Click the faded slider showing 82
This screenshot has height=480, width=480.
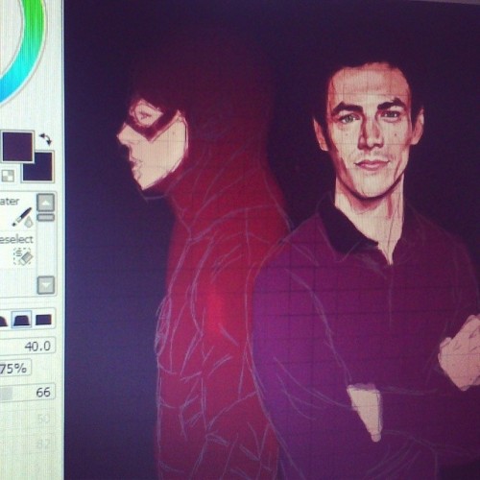coord(28,444)
